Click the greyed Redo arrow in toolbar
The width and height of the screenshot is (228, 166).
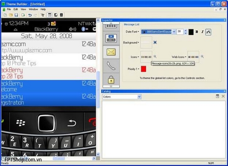click(35, 15)
